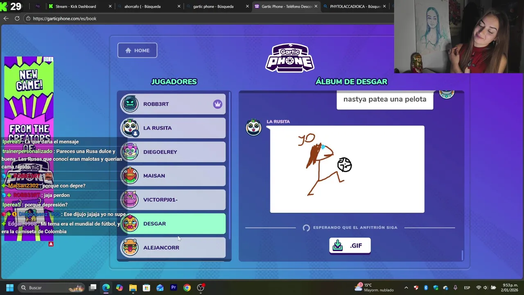Select player MAISAN in the list
Viewport: 524px width, 295px height.
coord(173,176)
